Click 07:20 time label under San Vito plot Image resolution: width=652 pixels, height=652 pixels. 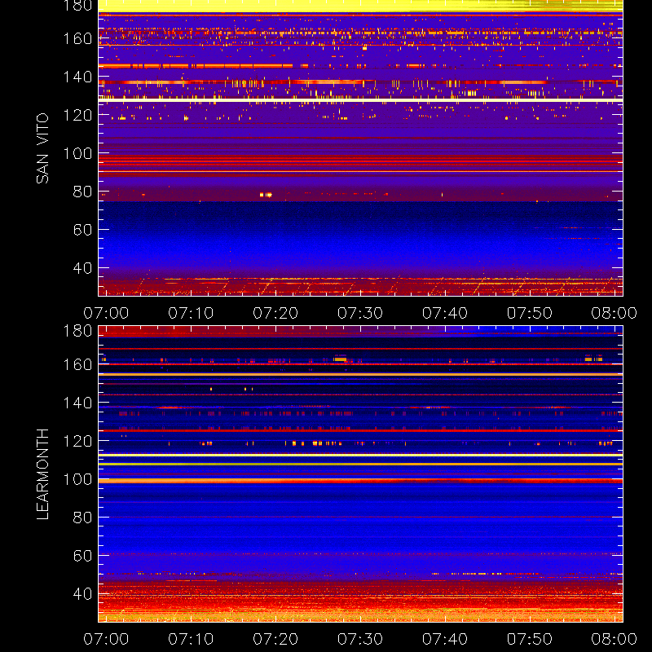coord(275,313)
